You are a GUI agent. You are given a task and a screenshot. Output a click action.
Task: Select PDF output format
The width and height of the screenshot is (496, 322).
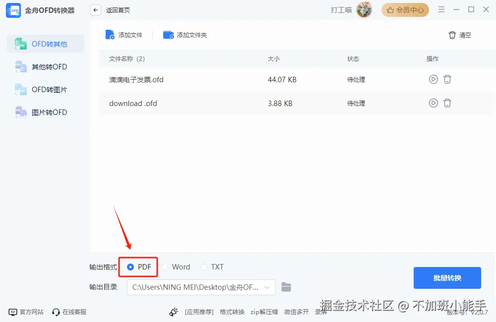pos(139,267)
